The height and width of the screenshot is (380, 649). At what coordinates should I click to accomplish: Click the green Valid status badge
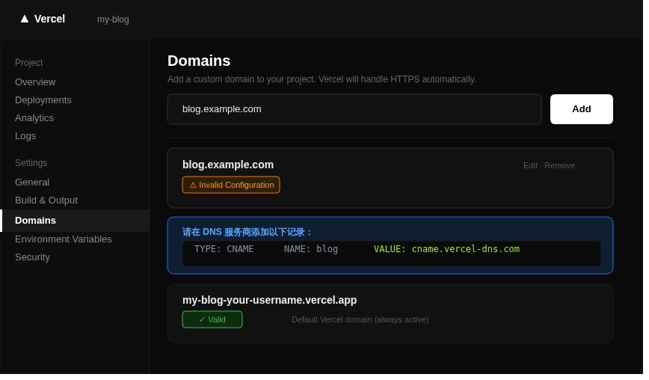(212, 319)
